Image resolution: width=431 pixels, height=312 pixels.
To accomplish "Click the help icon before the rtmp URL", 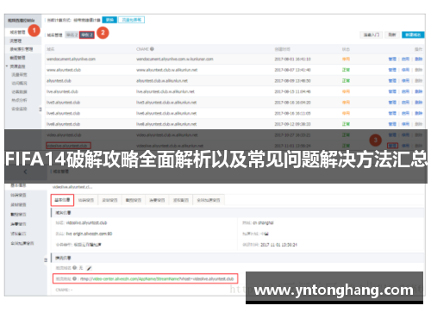I will pyautogui.click(x=75, y=278).
